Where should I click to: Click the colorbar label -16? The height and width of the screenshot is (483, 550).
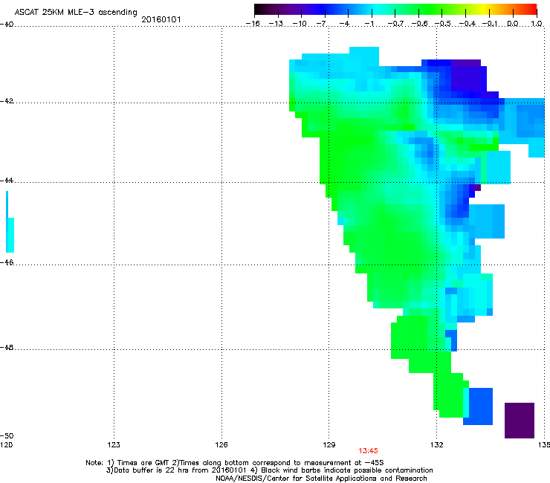[x=253, y=24]
